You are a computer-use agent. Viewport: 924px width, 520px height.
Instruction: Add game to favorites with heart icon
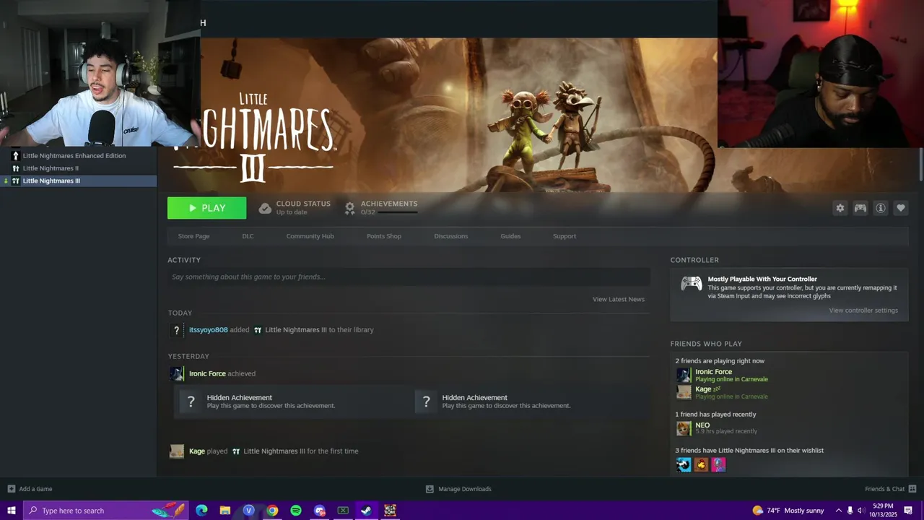tap(900, 208)
